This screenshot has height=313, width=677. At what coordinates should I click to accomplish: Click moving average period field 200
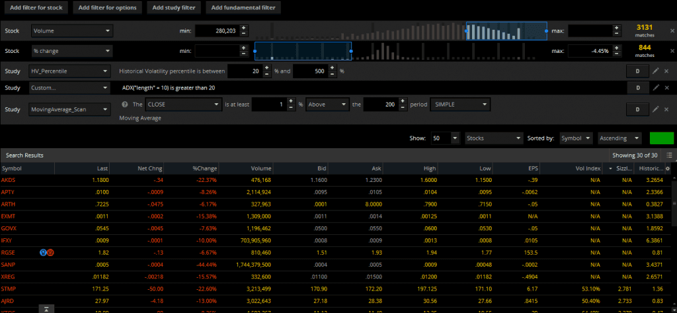click(381, 104)
